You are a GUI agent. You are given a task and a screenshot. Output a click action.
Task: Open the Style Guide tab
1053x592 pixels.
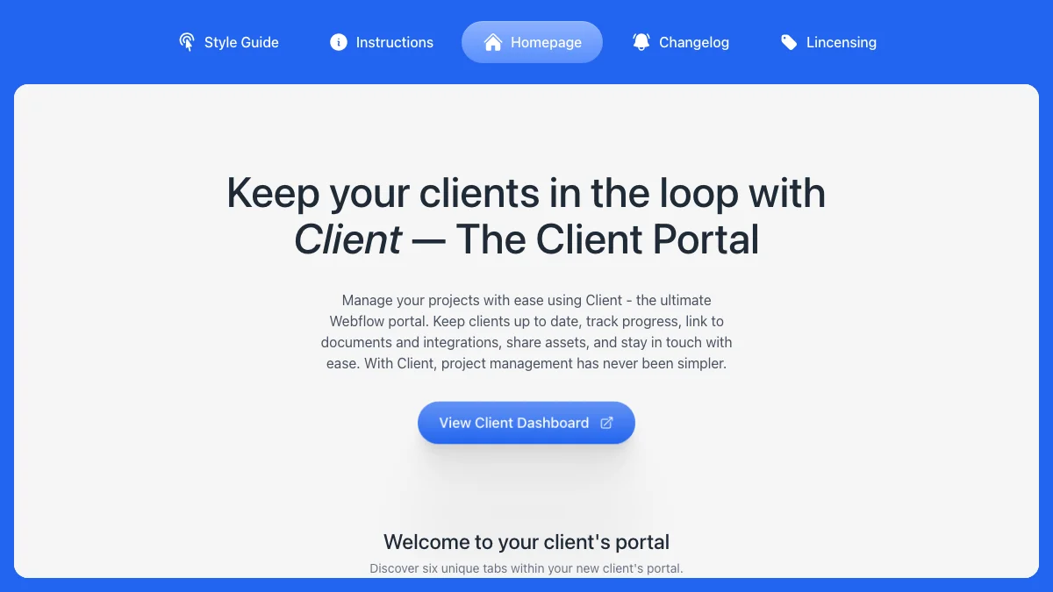coord(228,42)
